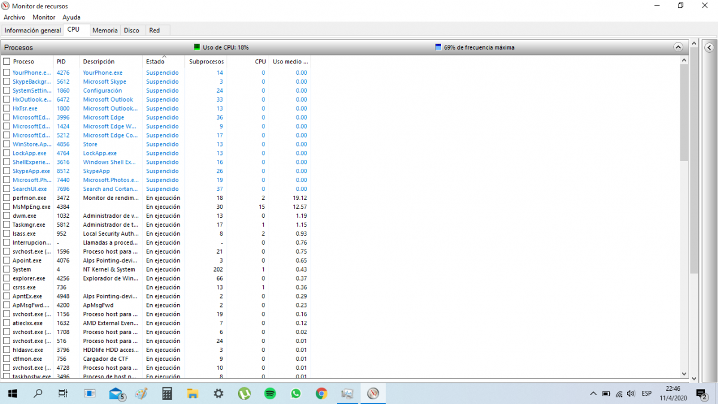This screenshot has height=404, width=718.
Task: Show hidden system tray icons
Action: click(x=593, y=394)
